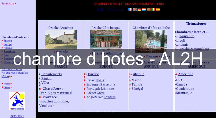Click the Chambres d'hôte en Italie caption
Viewport: 216px width, 118px height.
click(x=151, y=28)
